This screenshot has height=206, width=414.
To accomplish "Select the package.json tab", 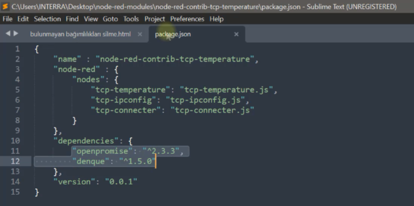I will [x=173, y=34].
